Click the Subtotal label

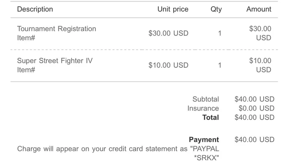click(x=206, y=99)
